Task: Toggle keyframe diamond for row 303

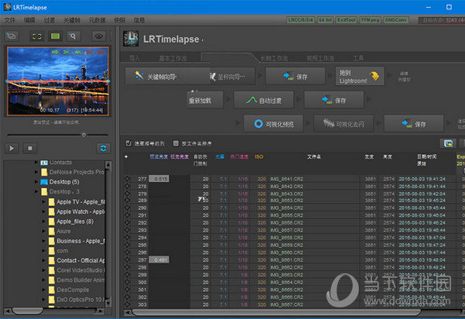Action: pos(127,304)
